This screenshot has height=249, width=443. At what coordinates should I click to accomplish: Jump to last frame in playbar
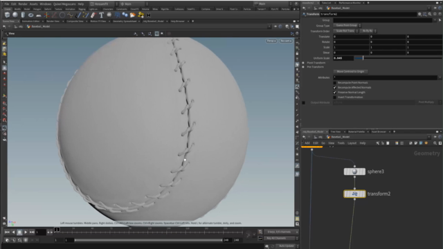click(x=32, y=232)
